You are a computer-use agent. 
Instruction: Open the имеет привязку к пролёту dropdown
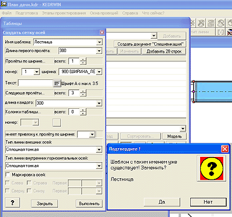point(92,134)
